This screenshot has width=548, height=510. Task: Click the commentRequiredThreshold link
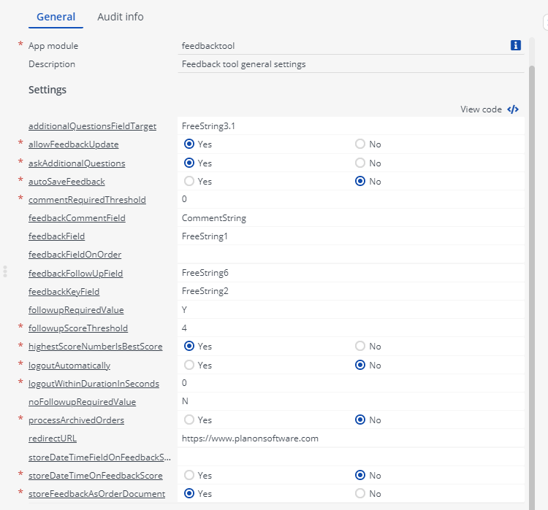tap(87, 200)
